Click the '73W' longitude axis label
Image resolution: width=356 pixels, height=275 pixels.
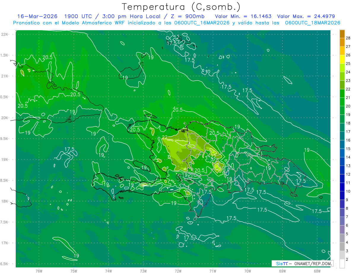pyautogui.click(x=143, y=271)
